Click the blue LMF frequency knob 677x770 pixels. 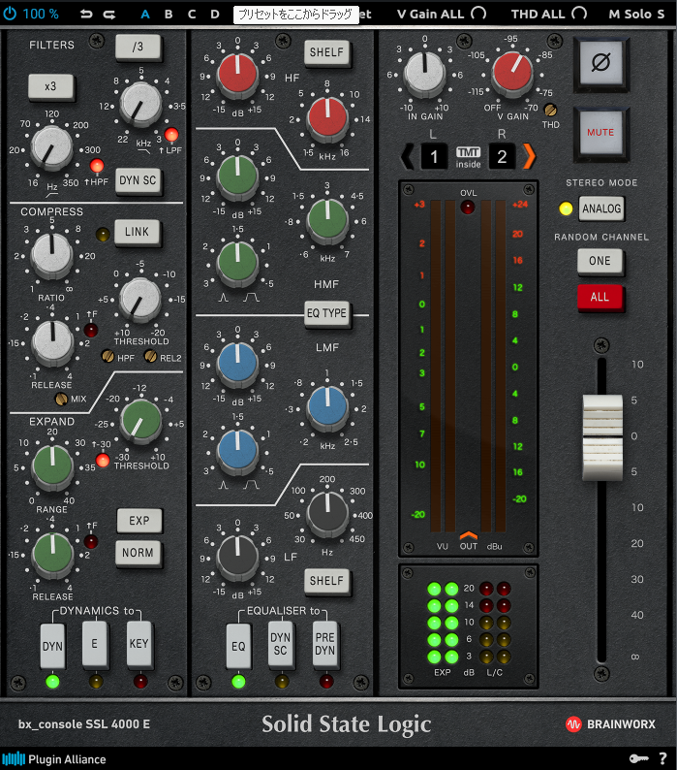(x=327, y=406)
